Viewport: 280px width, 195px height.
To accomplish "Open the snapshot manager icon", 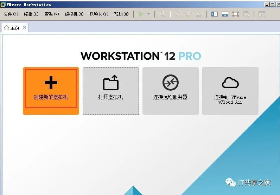I will [199, 14].
